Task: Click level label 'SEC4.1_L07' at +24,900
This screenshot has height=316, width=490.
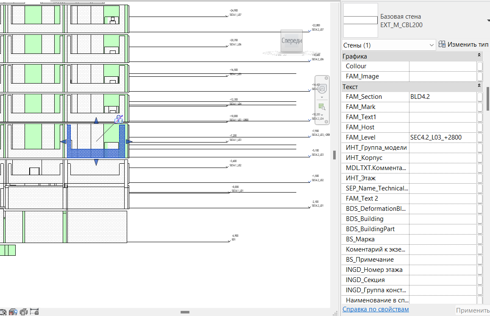Action: (235, 15)
